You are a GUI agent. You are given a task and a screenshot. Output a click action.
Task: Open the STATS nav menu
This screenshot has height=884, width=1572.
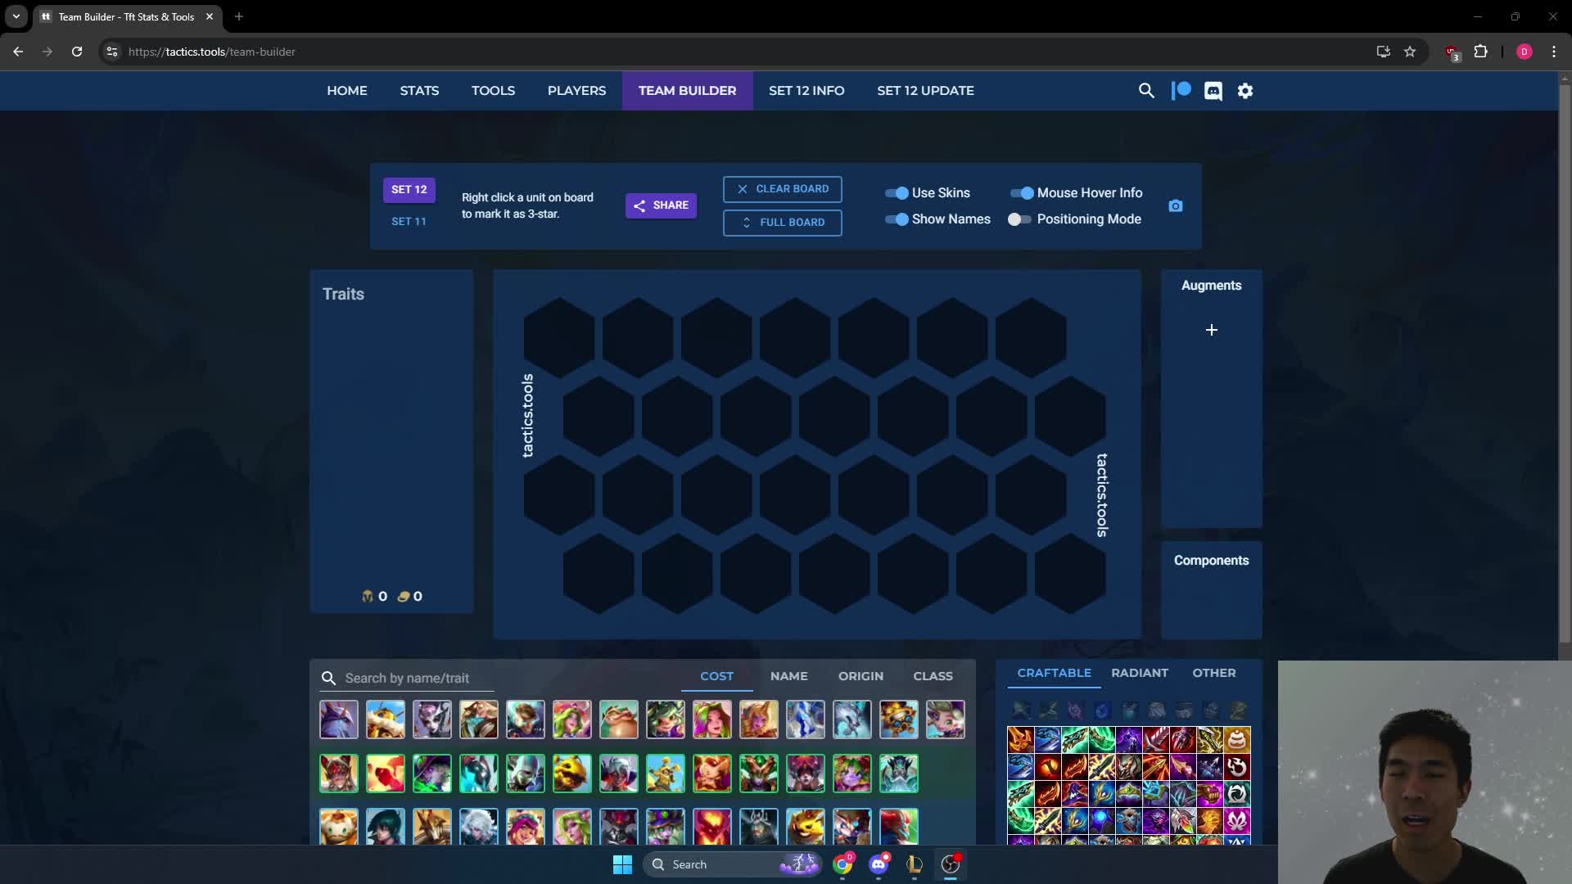[419, 91]
